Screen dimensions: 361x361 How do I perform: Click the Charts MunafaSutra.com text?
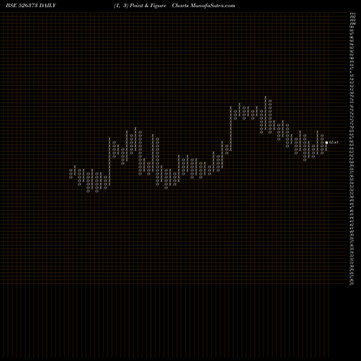point(204,6)
